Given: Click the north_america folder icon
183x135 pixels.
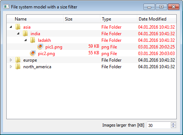Looking at the screenshot, I should [18, 66].
